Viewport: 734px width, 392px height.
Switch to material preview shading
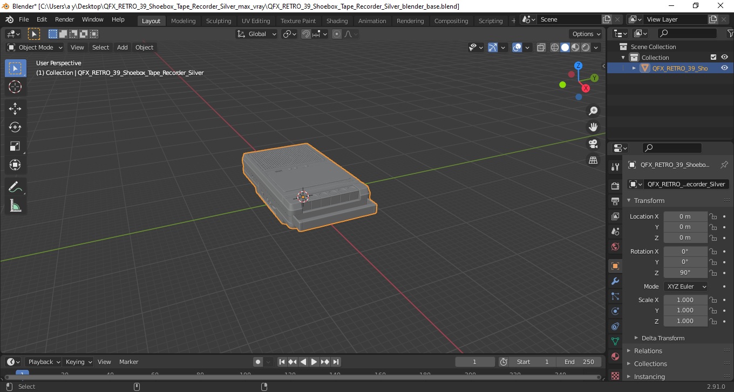pos(575,47)
